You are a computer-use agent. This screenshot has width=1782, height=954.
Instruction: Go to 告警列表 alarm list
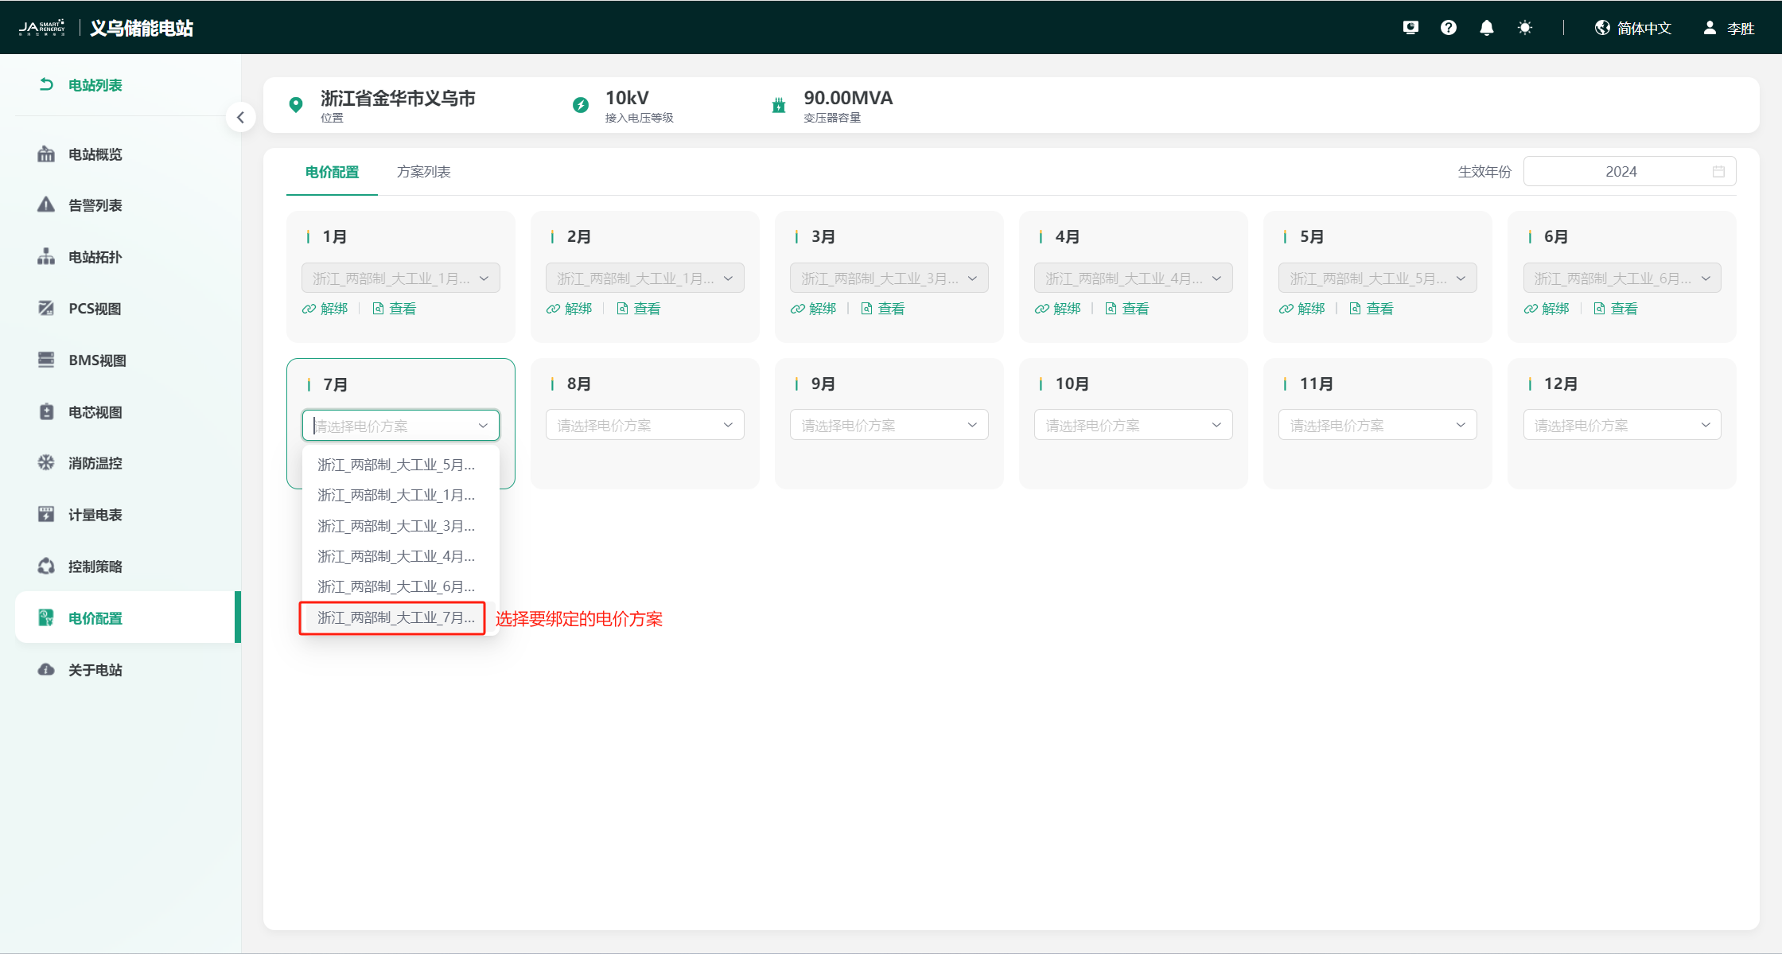tap(95, 205)
